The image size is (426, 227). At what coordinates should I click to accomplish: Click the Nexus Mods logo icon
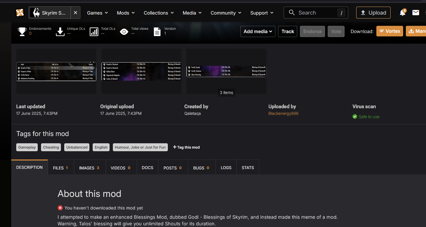click(x=20, y=13)
